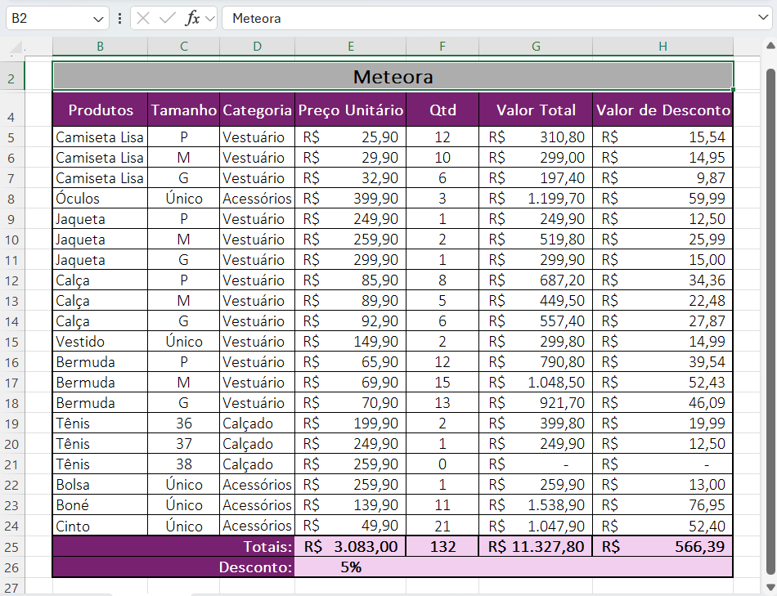Screen dimensions: 777x596
Task: Select row 8 header
Action: click(11, 199)
